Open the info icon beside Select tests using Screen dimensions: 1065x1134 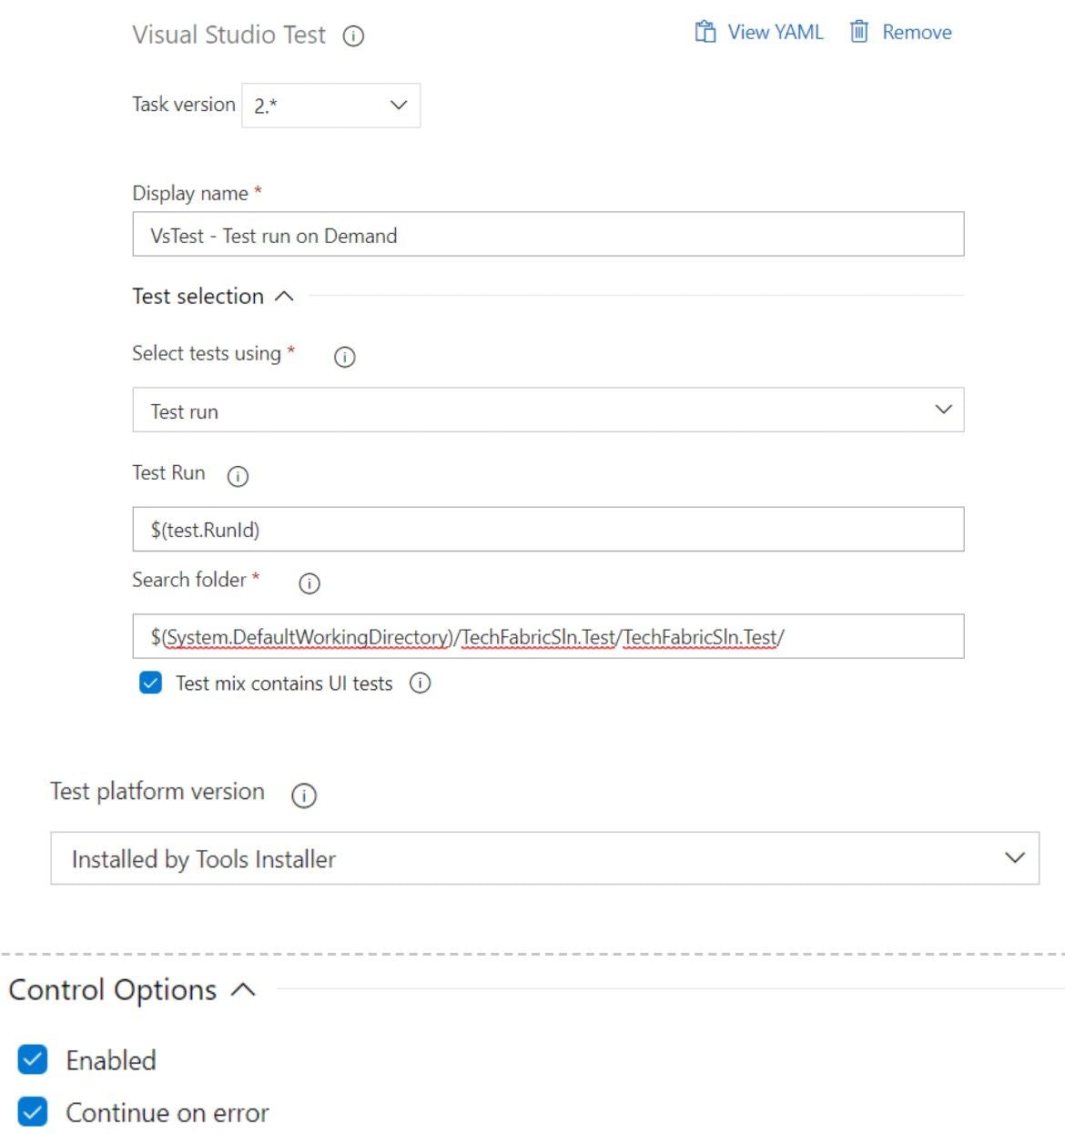click(344, 357)
